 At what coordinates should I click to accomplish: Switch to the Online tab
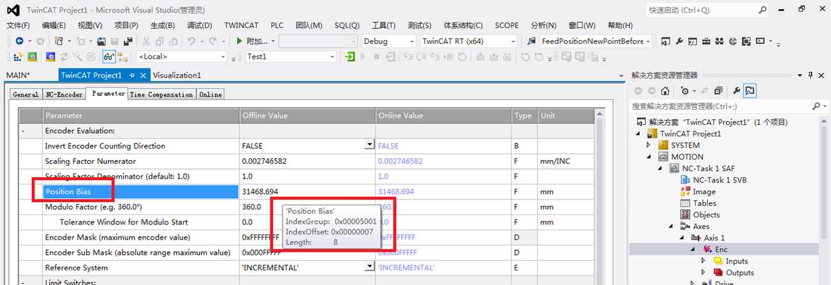point(210,94)
